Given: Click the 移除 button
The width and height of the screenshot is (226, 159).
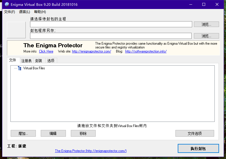Looking at the screenshot, I should pos(83,133).
